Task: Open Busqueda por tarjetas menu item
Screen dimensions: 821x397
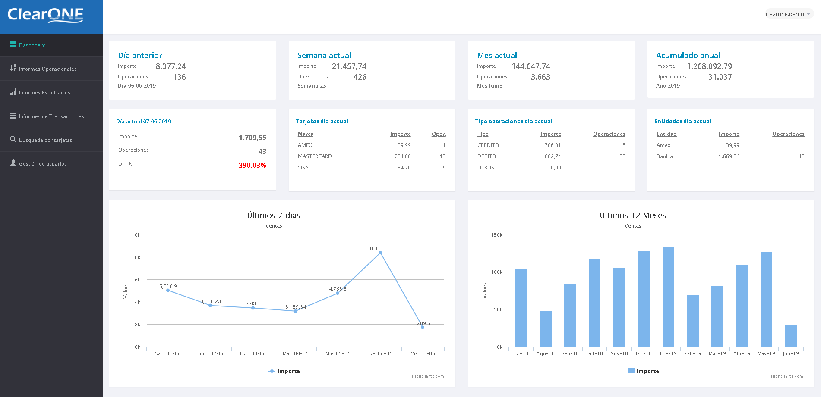Action: tap(51, 140)
